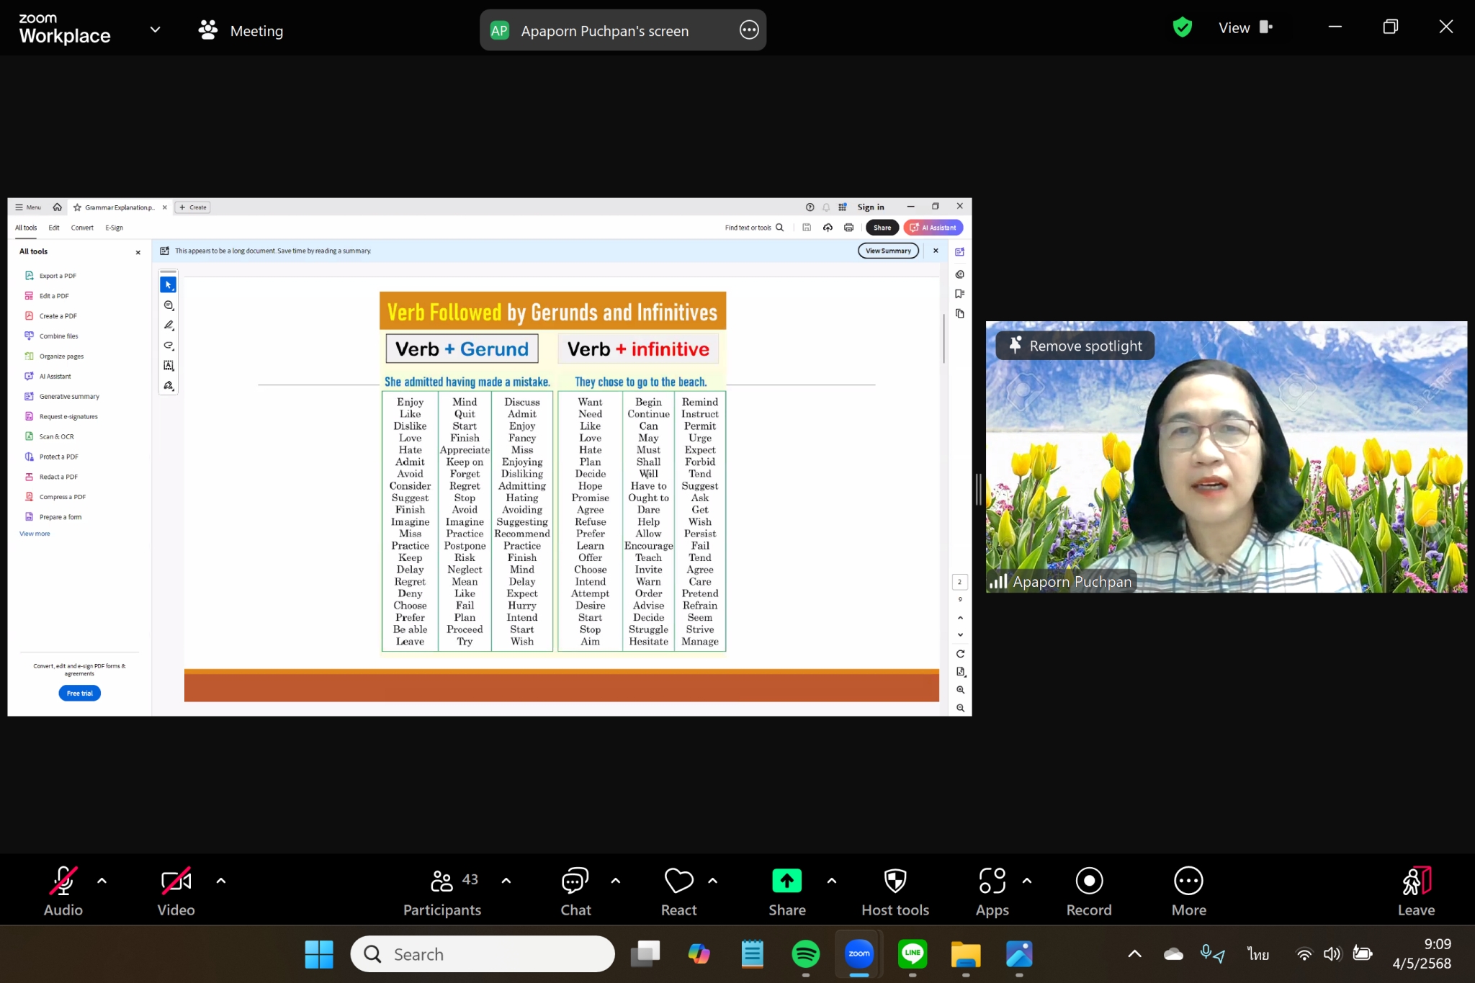The height and width of the screenshot is (983, 1475).
Task: Select Redact a PDF tool
Action: [51, 477]
